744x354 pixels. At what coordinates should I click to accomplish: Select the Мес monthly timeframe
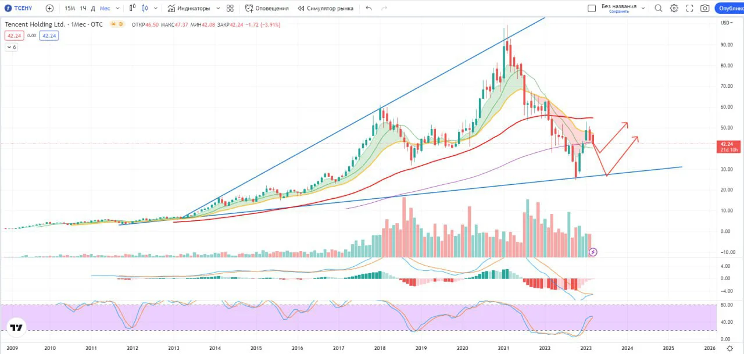click(105, 8)
